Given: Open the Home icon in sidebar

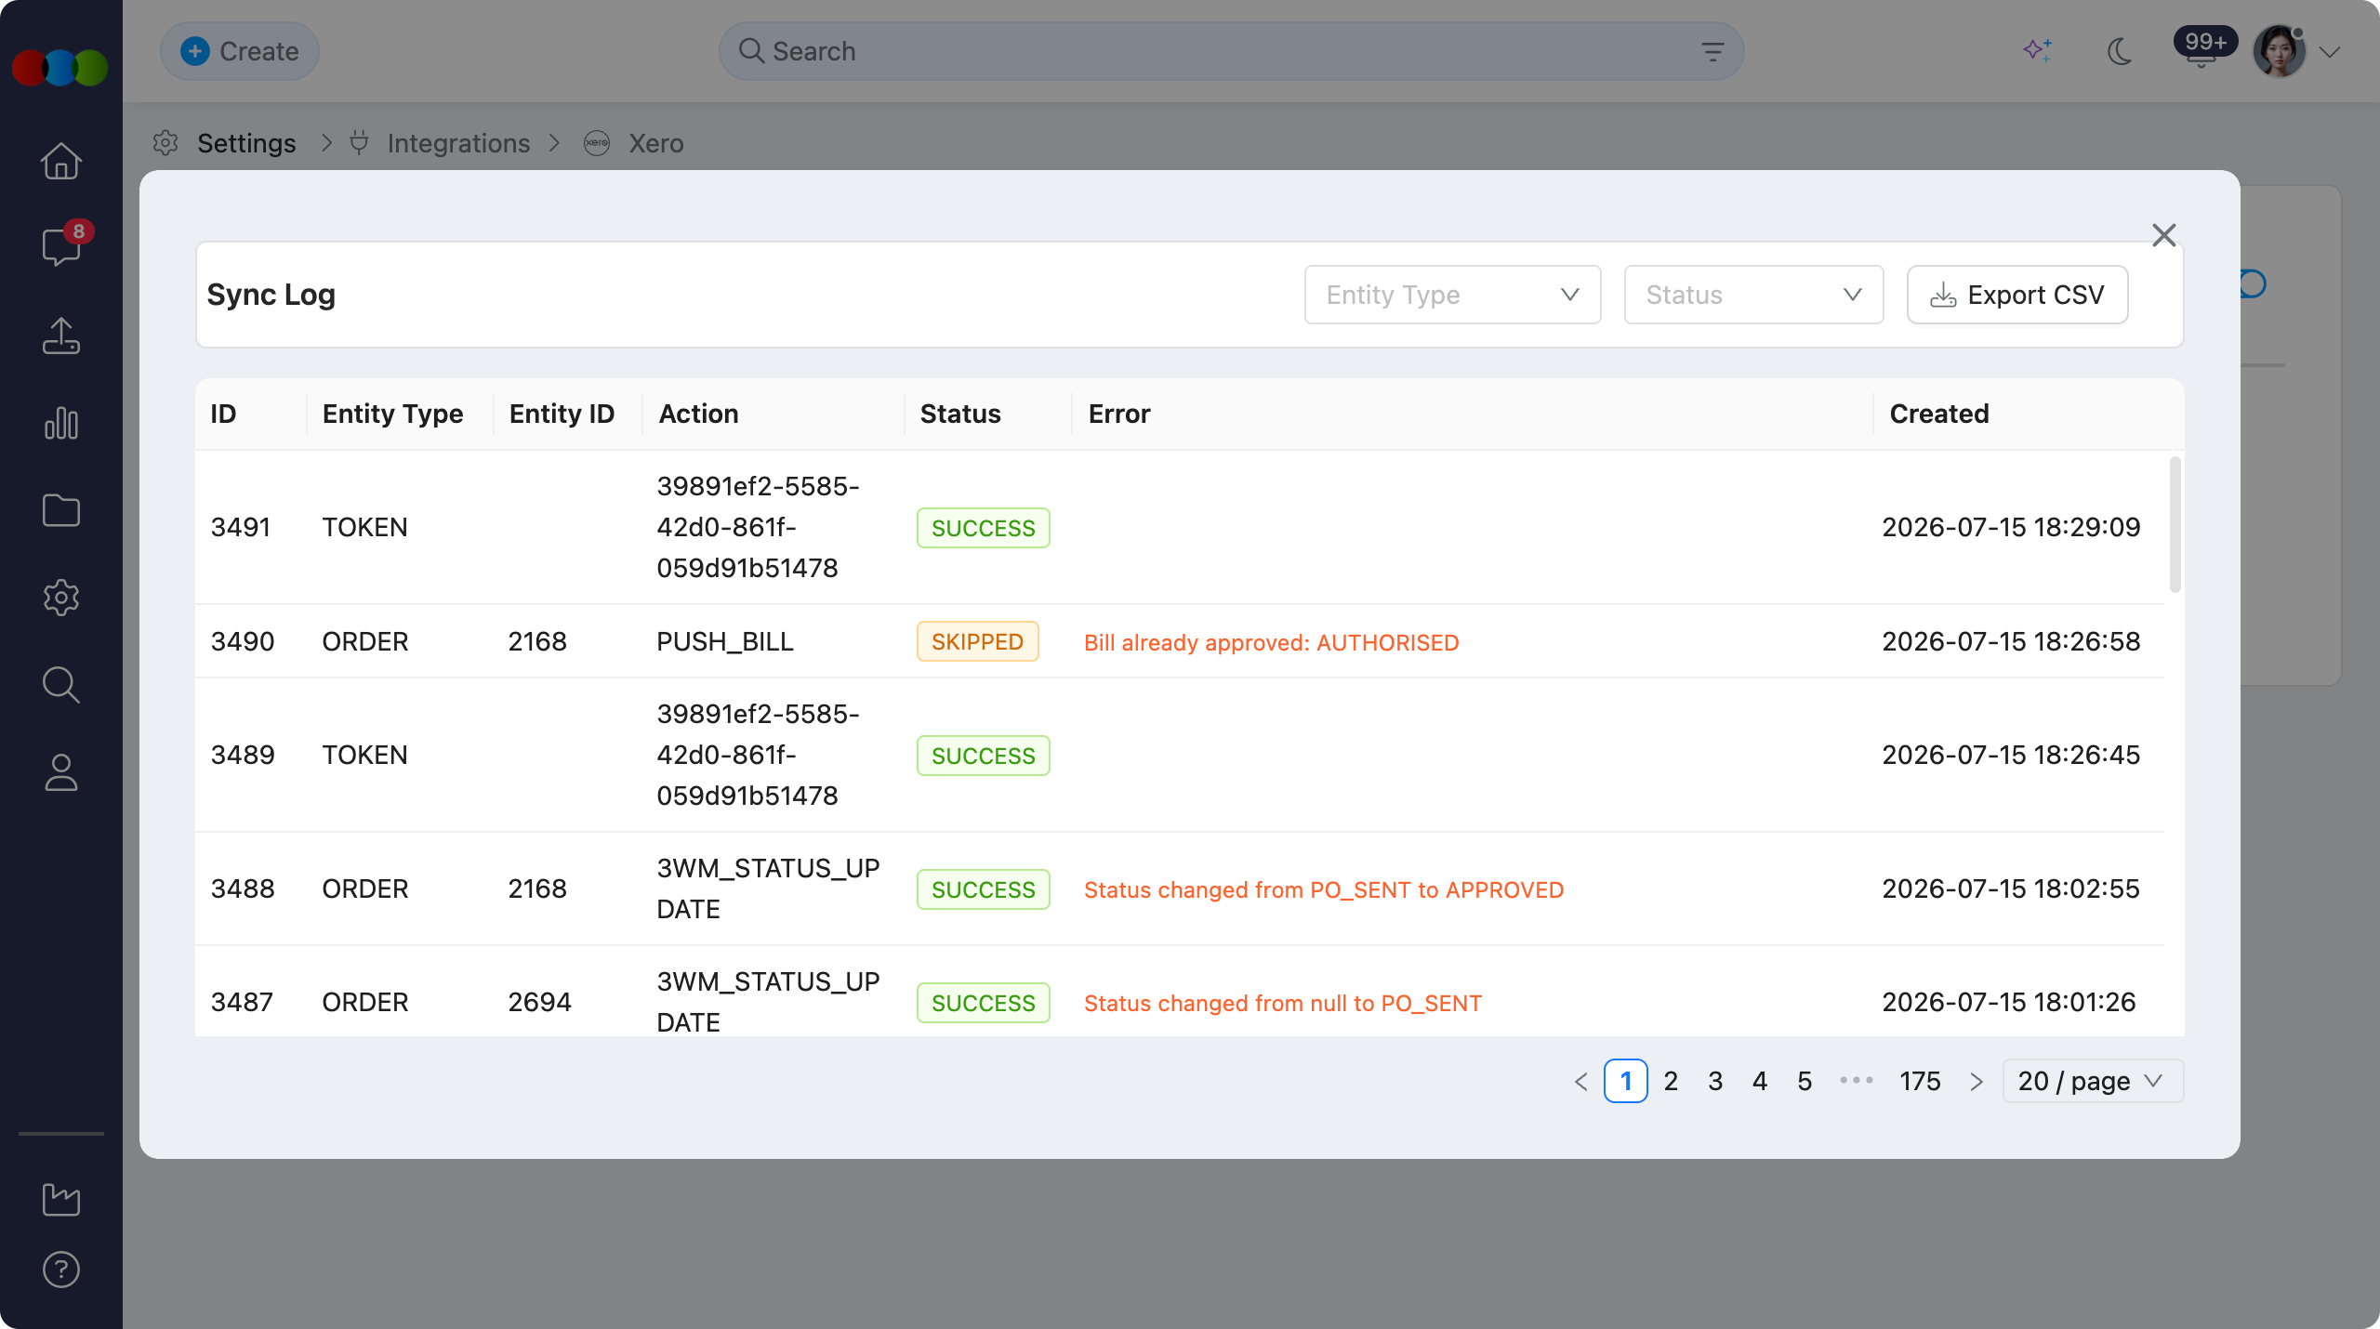Looking at the screenshot, I should point(61,161).
